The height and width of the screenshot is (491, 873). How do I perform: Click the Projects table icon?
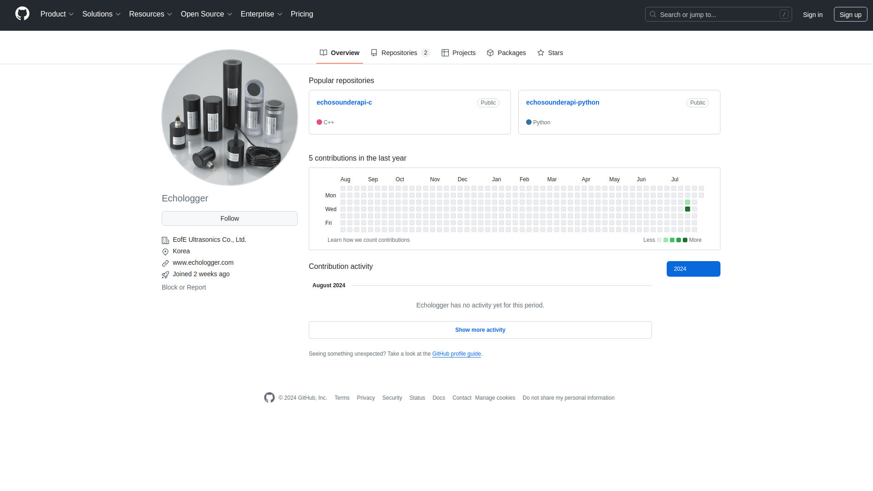point(445,53)
